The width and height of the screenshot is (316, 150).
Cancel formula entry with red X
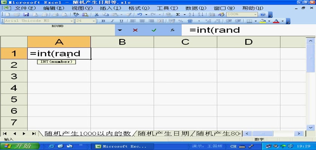pyautogui.click(x=135, y=30)
